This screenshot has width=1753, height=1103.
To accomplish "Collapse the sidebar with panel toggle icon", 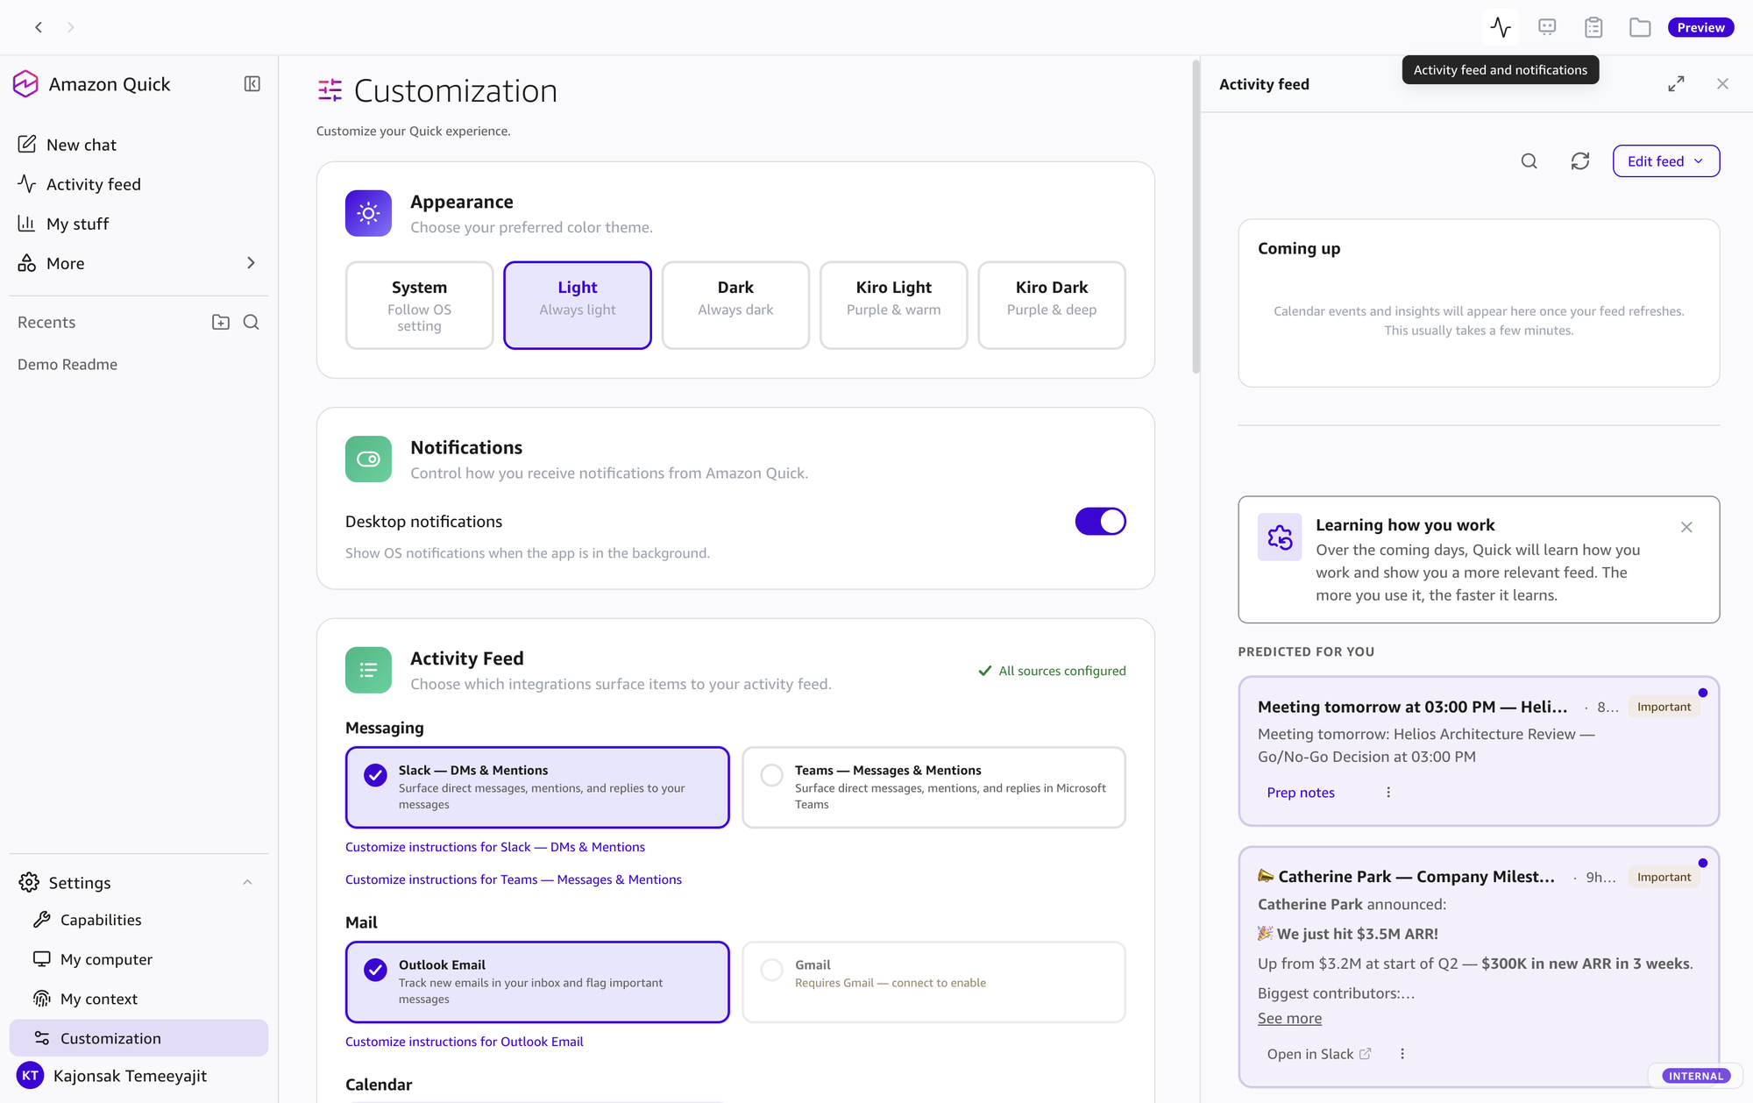I will [252, 84].
